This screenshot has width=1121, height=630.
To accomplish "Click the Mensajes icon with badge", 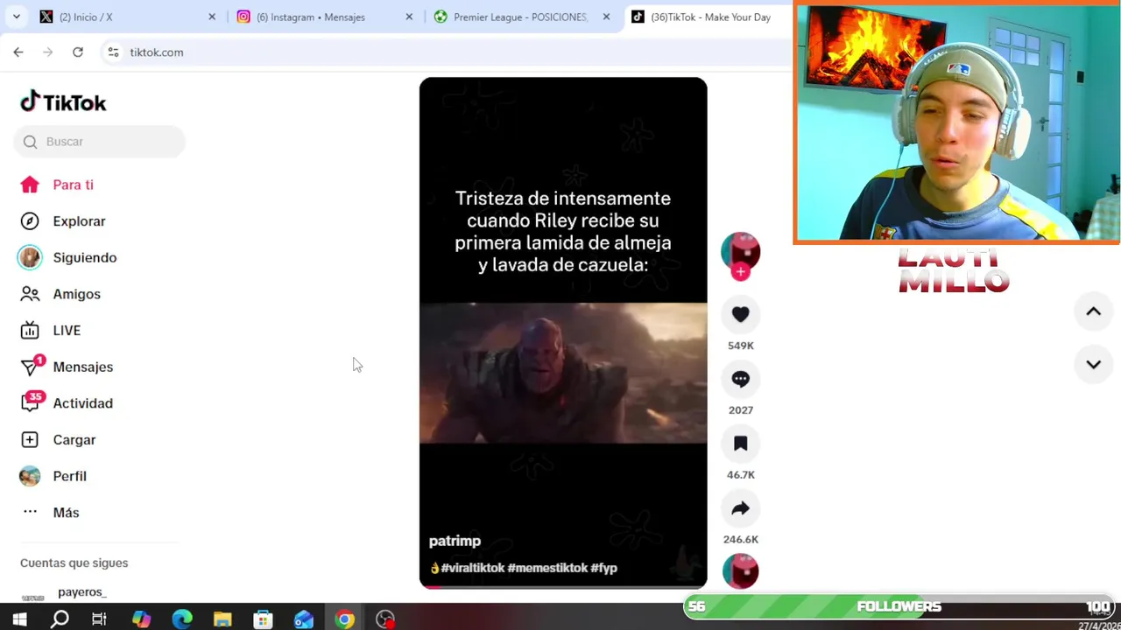I will (32, 367).
